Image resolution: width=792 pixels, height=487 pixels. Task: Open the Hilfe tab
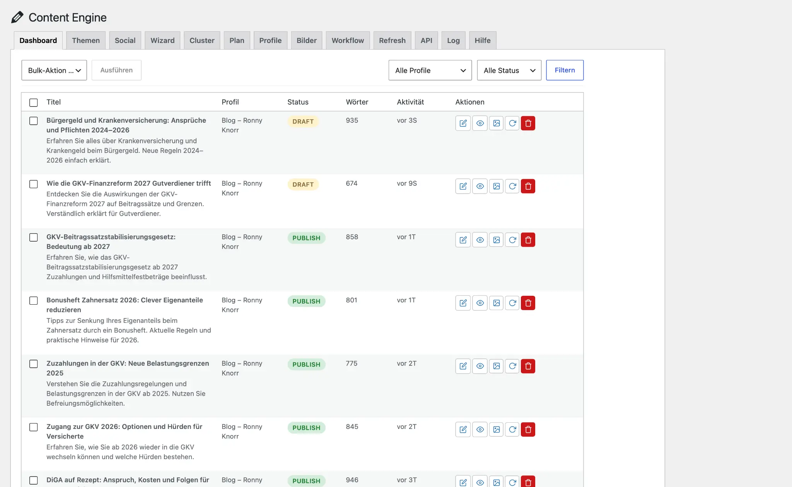483,40
